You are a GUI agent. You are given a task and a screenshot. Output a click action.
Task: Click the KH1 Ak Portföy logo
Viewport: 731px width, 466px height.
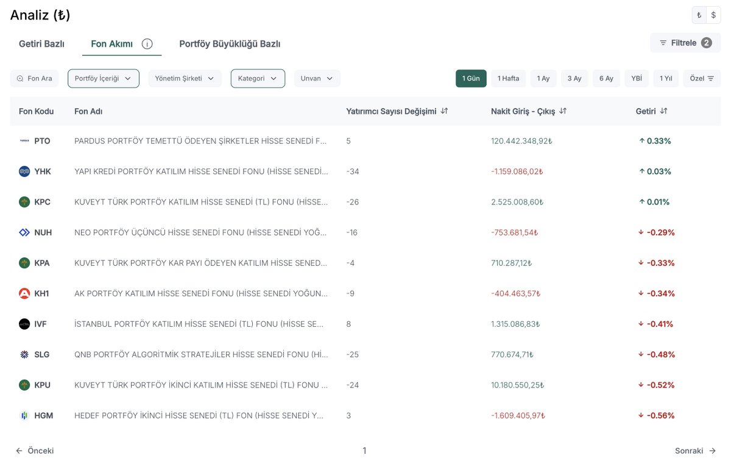[x=24, y=293]
